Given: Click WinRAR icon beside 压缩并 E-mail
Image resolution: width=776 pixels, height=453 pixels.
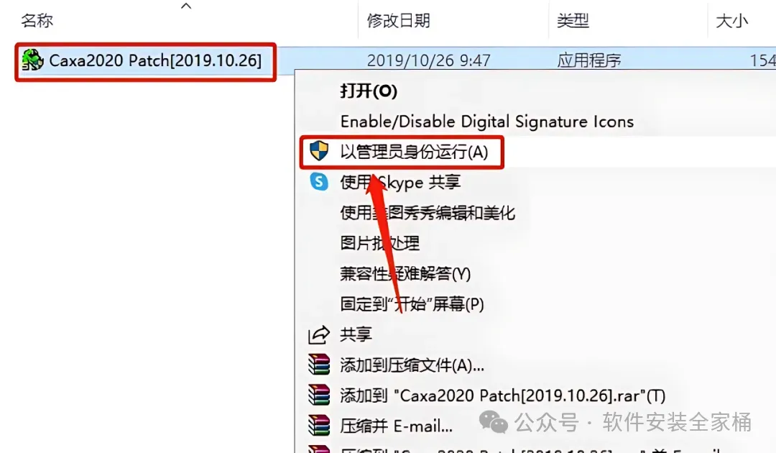Looking at the screenshot, I should [319, 426].
